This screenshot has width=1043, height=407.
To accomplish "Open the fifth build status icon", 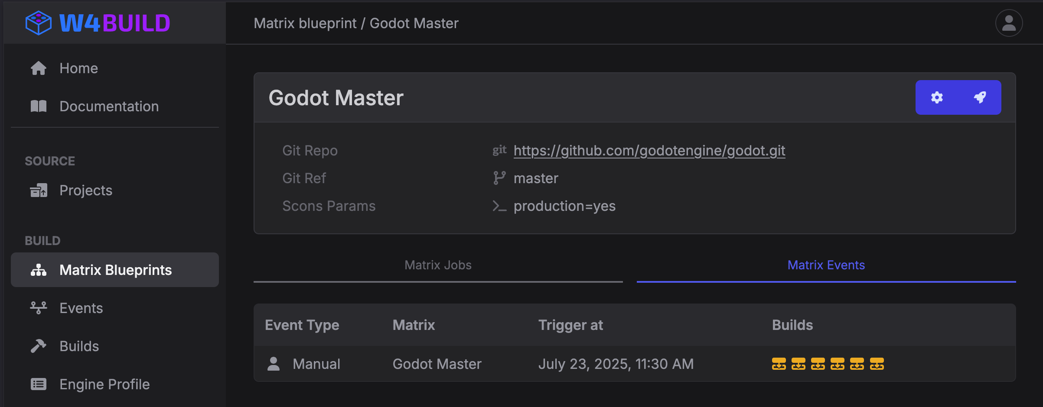I will pos(857,364).
